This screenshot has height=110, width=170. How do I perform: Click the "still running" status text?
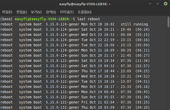pos(134,24)
